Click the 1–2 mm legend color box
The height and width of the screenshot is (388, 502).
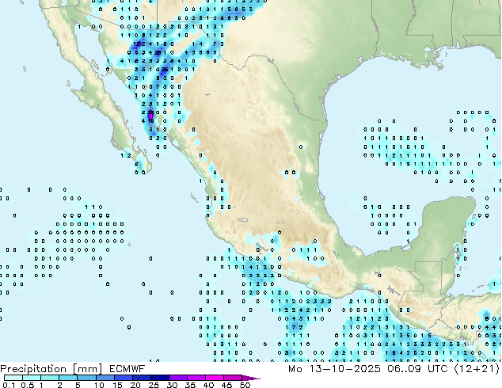pos(50,378)
